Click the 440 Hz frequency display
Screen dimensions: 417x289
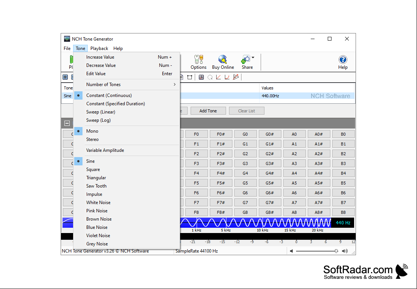click(x=343, y=222)
